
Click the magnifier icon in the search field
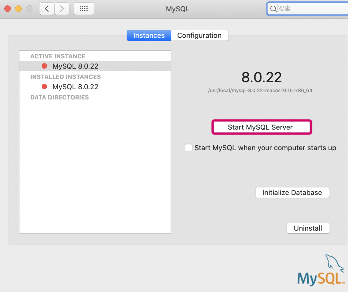click(x=273, y=9)
